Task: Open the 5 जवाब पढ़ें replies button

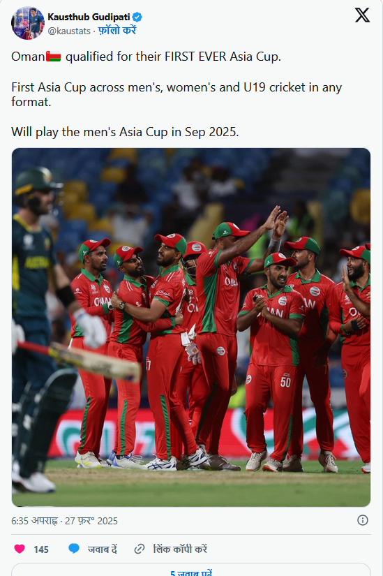Action: tap(191, 570)
